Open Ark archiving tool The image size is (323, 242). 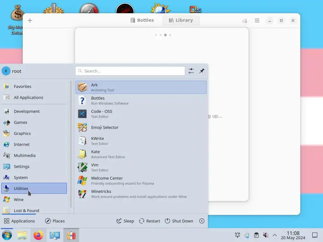coord(141,87)
